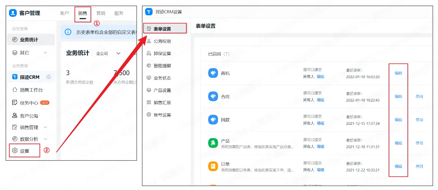This screenshot has height=190, width=438.
Task: Click the green 产品 form icon
Action: click(x=213, y=143)
